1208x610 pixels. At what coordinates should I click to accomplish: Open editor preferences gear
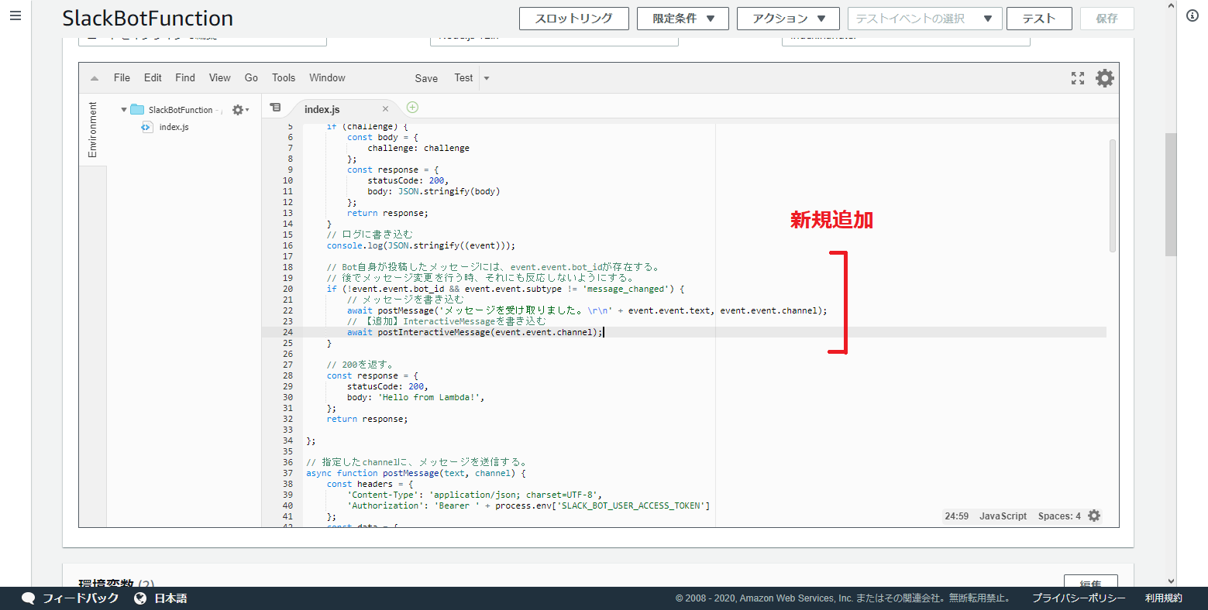pyautogui.click(x=1105, y=78)
